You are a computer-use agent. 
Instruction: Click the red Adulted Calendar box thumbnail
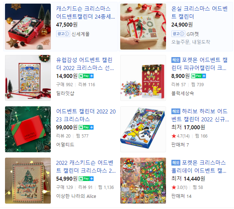click(x=28, y=129)
